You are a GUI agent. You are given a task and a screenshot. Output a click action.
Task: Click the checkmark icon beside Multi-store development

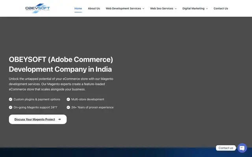pyautogui.click(x=68, y=99)
